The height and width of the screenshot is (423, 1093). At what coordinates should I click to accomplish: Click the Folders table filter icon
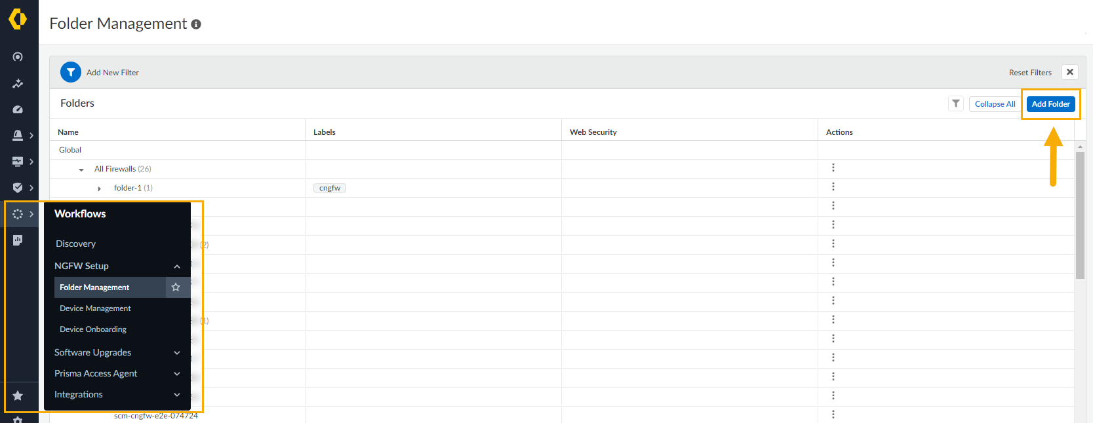[x=956, y=103]
